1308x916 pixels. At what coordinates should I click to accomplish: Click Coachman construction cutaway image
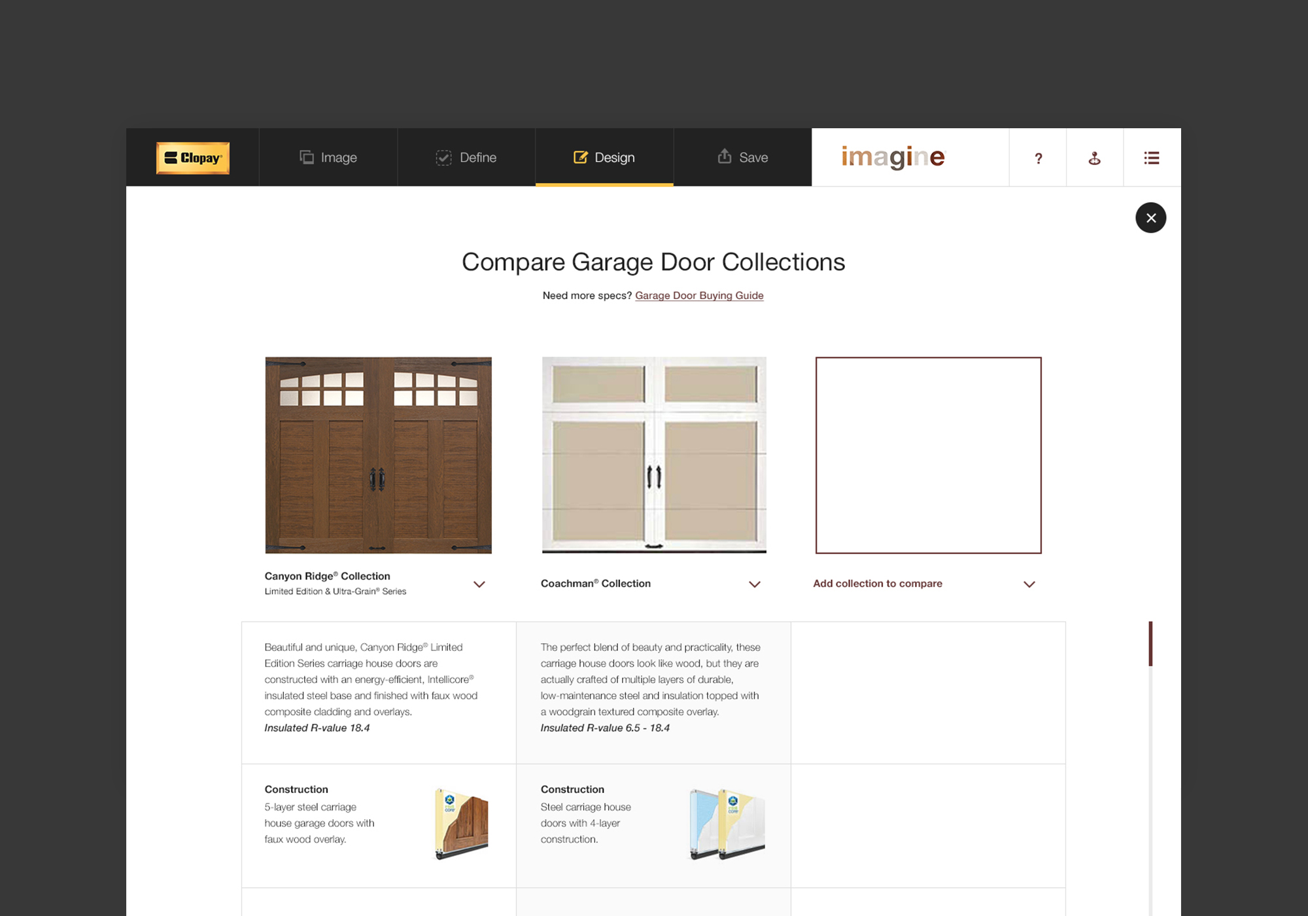(727, 823)
